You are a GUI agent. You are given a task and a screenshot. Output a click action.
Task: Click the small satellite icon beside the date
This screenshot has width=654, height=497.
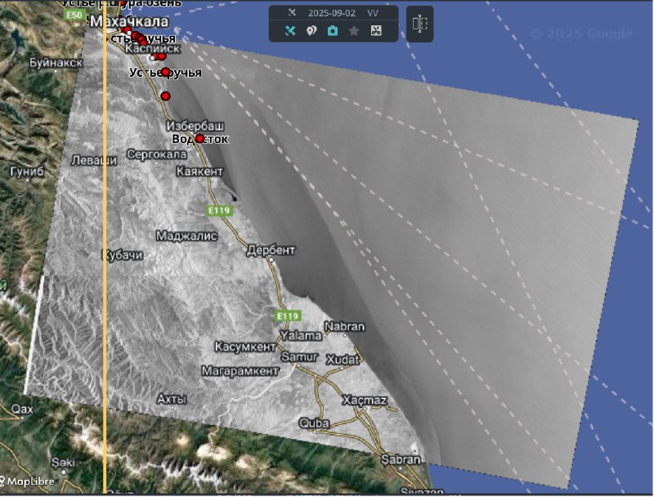coord(291,12)
